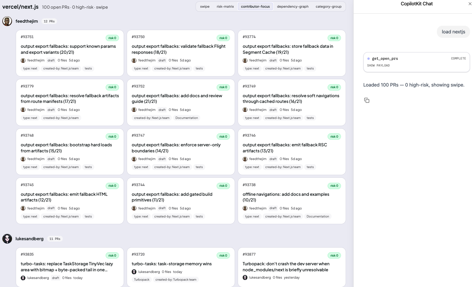472x287 pixels.
Task: Click feedthejim avatar in contributor header
Action: tap(7, 21)
